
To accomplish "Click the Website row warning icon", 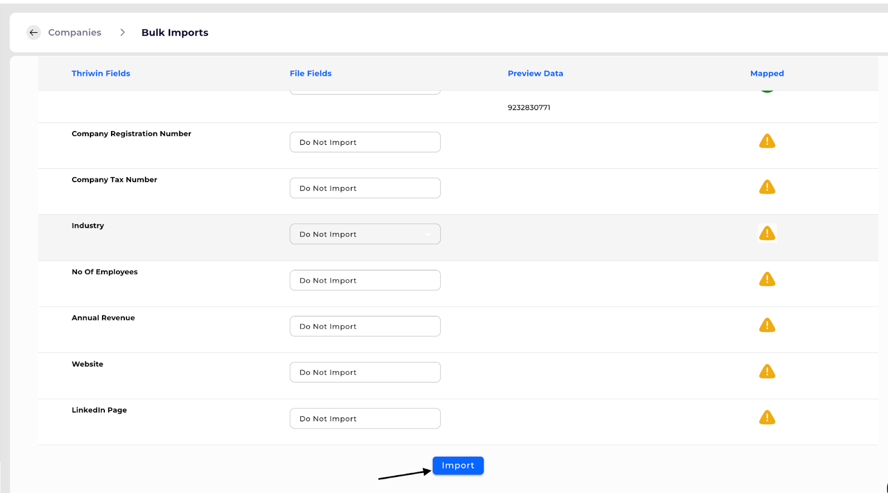I will click(x=767, y=371).
